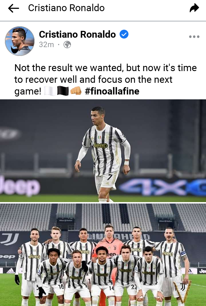
Task: Open the solo player photo with number 7
Action: pos(103,150)
